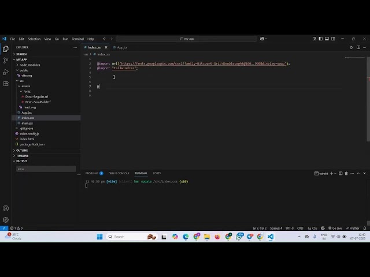
Task: Open the new terminal profile dropdown arrow
Action: (335, 174)
